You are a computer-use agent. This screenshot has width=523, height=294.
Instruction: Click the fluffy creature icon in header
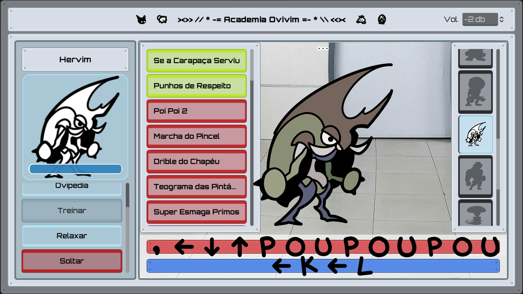[162, 20]
